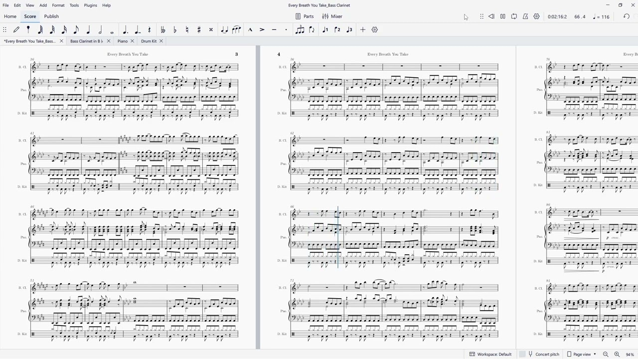Image resolution: width=638 pixels, height=359 pixels.
Task: Open the tuplet options
Action: [x=300, y=30]
